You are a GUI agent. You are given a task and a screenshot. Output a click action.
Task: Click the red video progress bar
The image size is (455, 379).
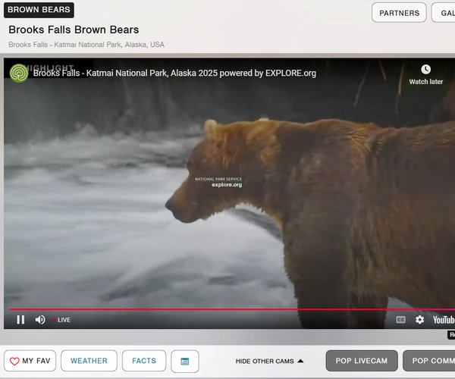click(232, 309)
